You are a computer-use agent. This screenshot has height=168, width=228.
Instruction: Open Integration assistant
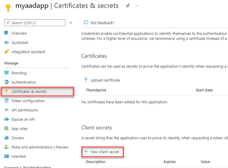click(28, 52)
